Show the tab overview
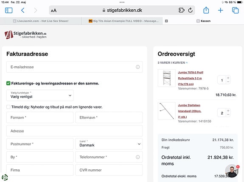This screenshot has height=182, width=244. tap(235, 11)
